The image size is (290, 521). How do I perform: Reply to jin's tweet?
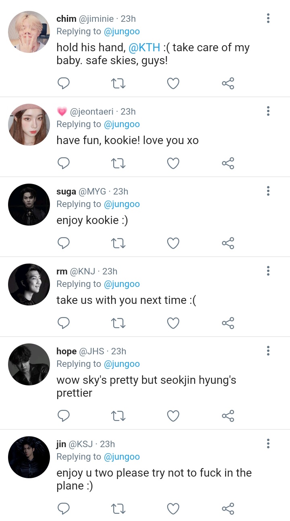click(63, 509)
